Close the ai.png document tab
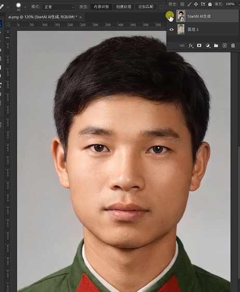The height and width of the screenshot is (292, 240). 81,17
